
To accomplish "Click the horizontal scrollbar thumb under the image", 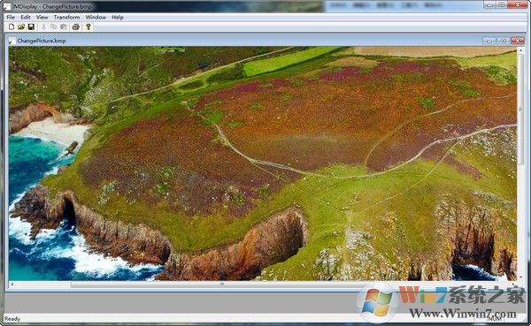I will click(x=222, y=284).
